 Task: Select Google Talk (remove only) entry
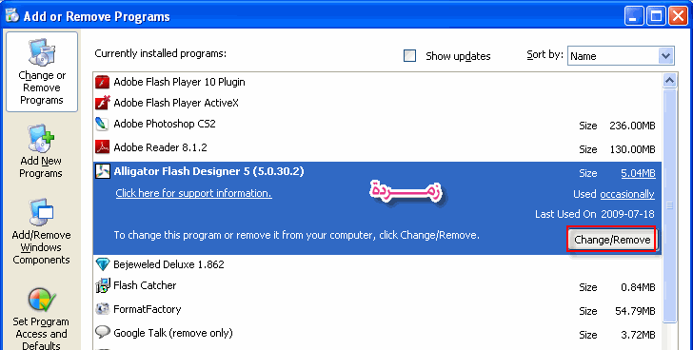[x=377, y=334]
